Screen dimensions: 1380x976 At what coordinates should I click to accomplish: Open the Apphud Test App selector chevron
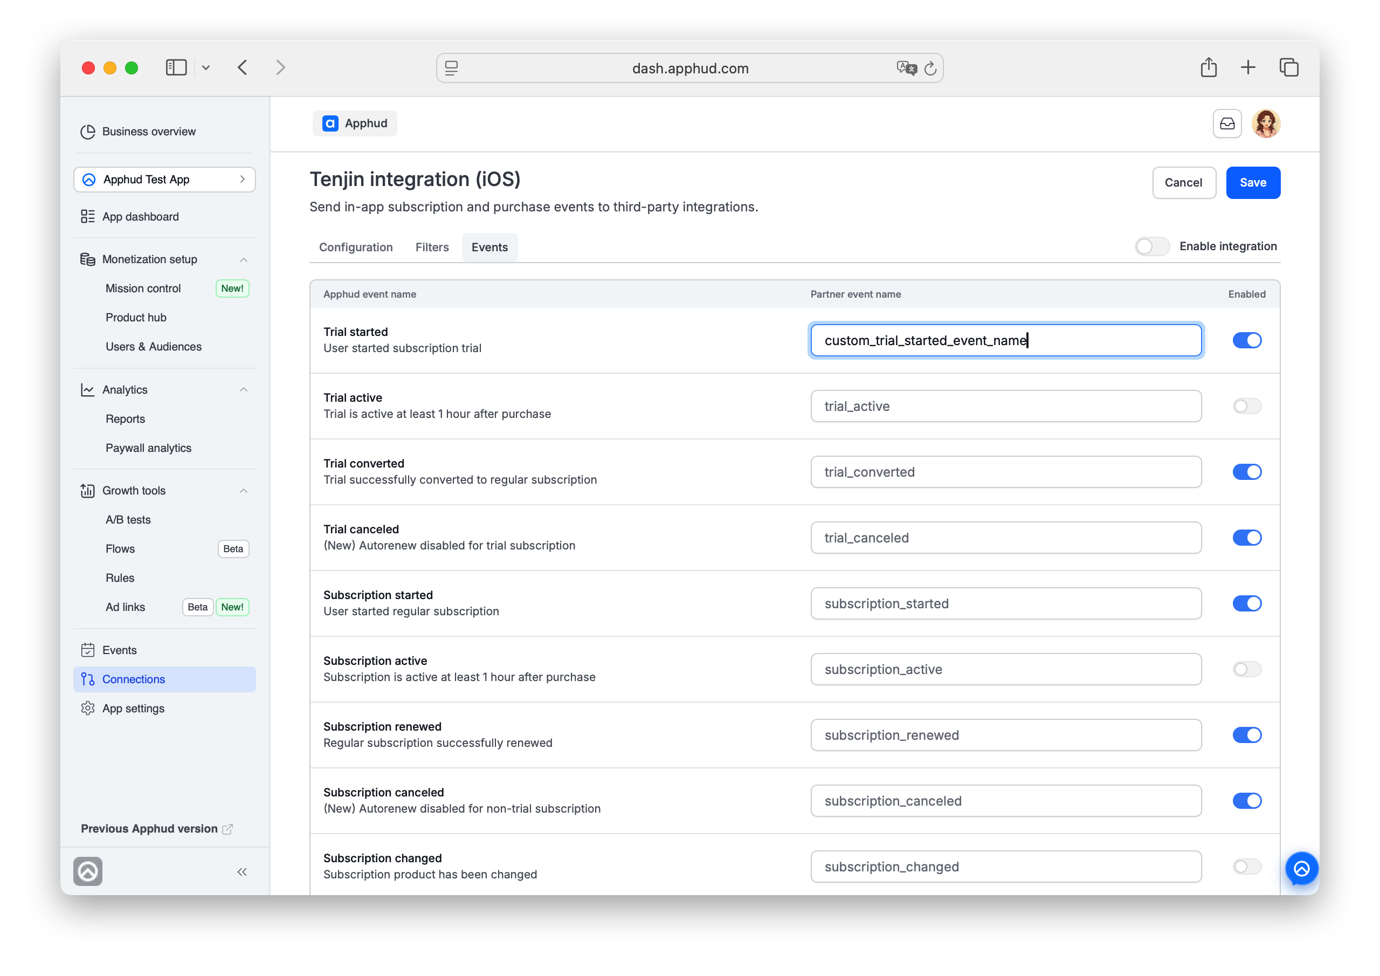tap(242, 180)
